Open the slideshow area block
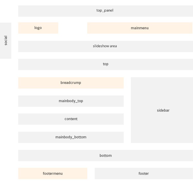The width and height of the screenshot is (193, 193). [105, 46]
